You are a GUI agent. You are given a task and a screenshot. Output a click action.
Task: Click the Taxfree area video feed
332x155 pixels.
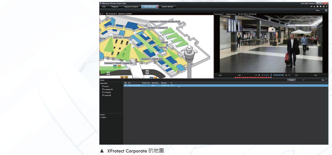click(271, 44)
